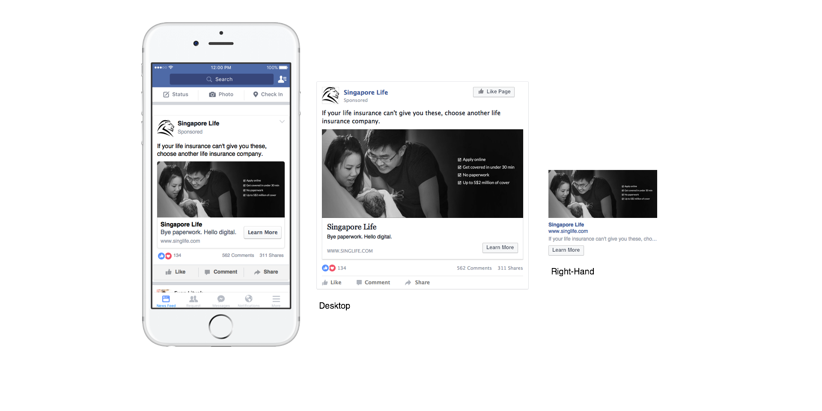Click Singapore Life headline in the Desktop ad

352,227
